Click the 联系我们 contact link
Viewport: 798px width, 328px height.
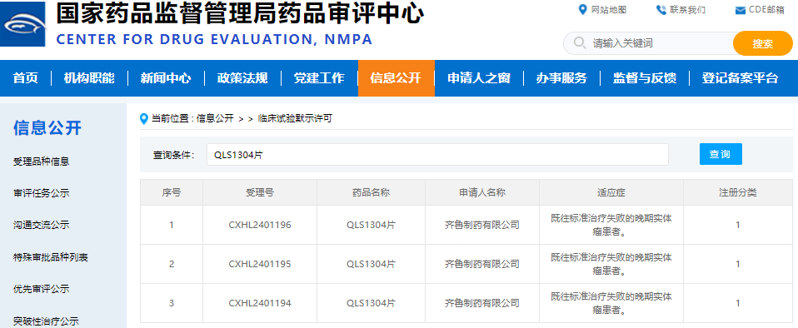coord(687,10)
